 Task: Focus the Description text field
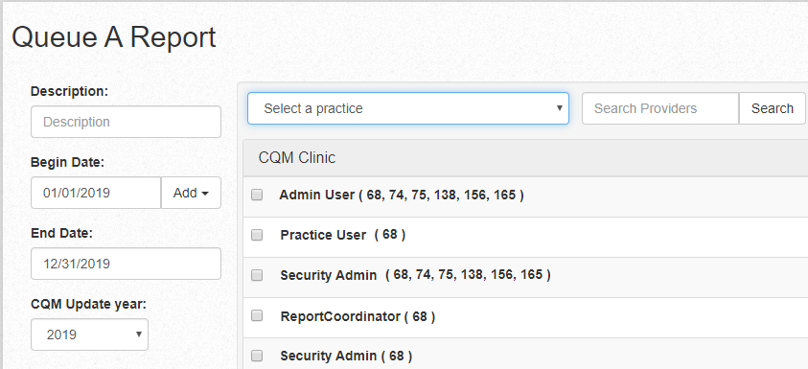pyautogui.click(x=126, y=122)
